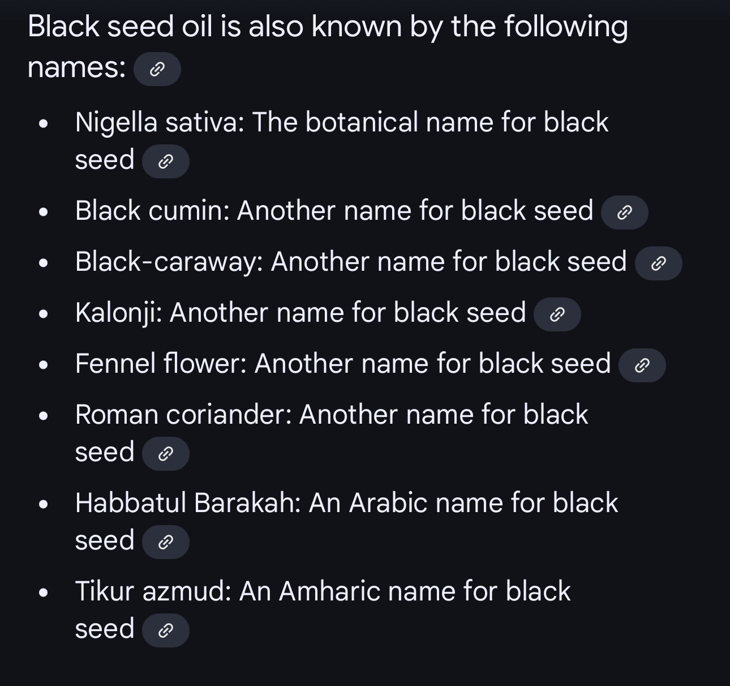This screenshot has height=686, width=730.
Task: Open the source link for Nigella sativa
Action: [x=166, y=161]
